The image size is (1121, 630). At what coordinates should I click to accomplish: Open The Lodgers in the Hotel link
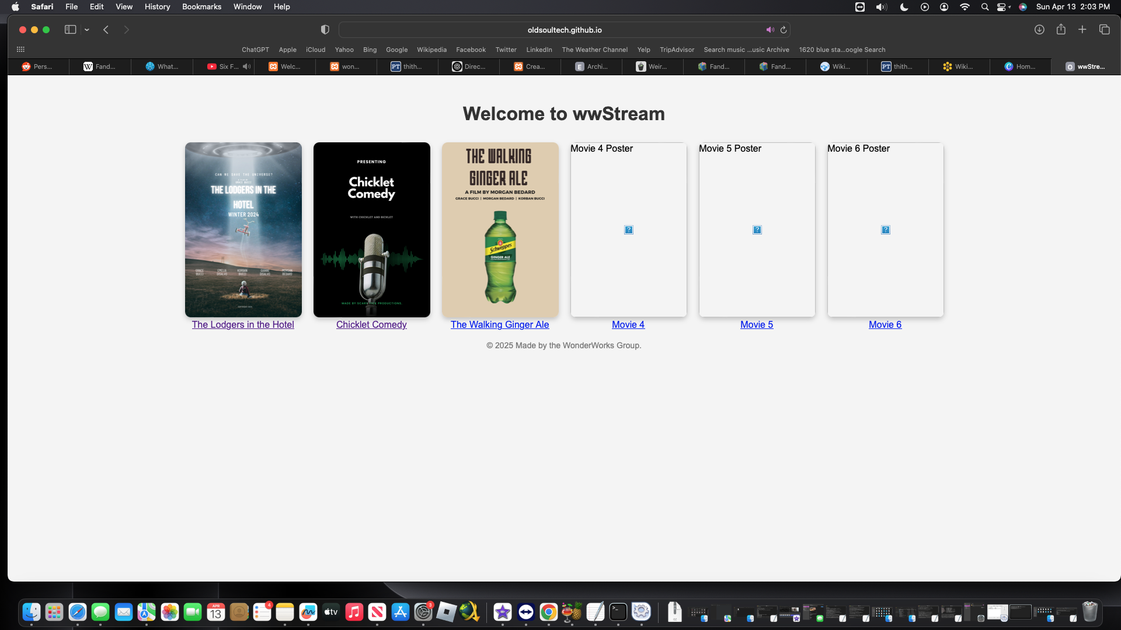243,325
